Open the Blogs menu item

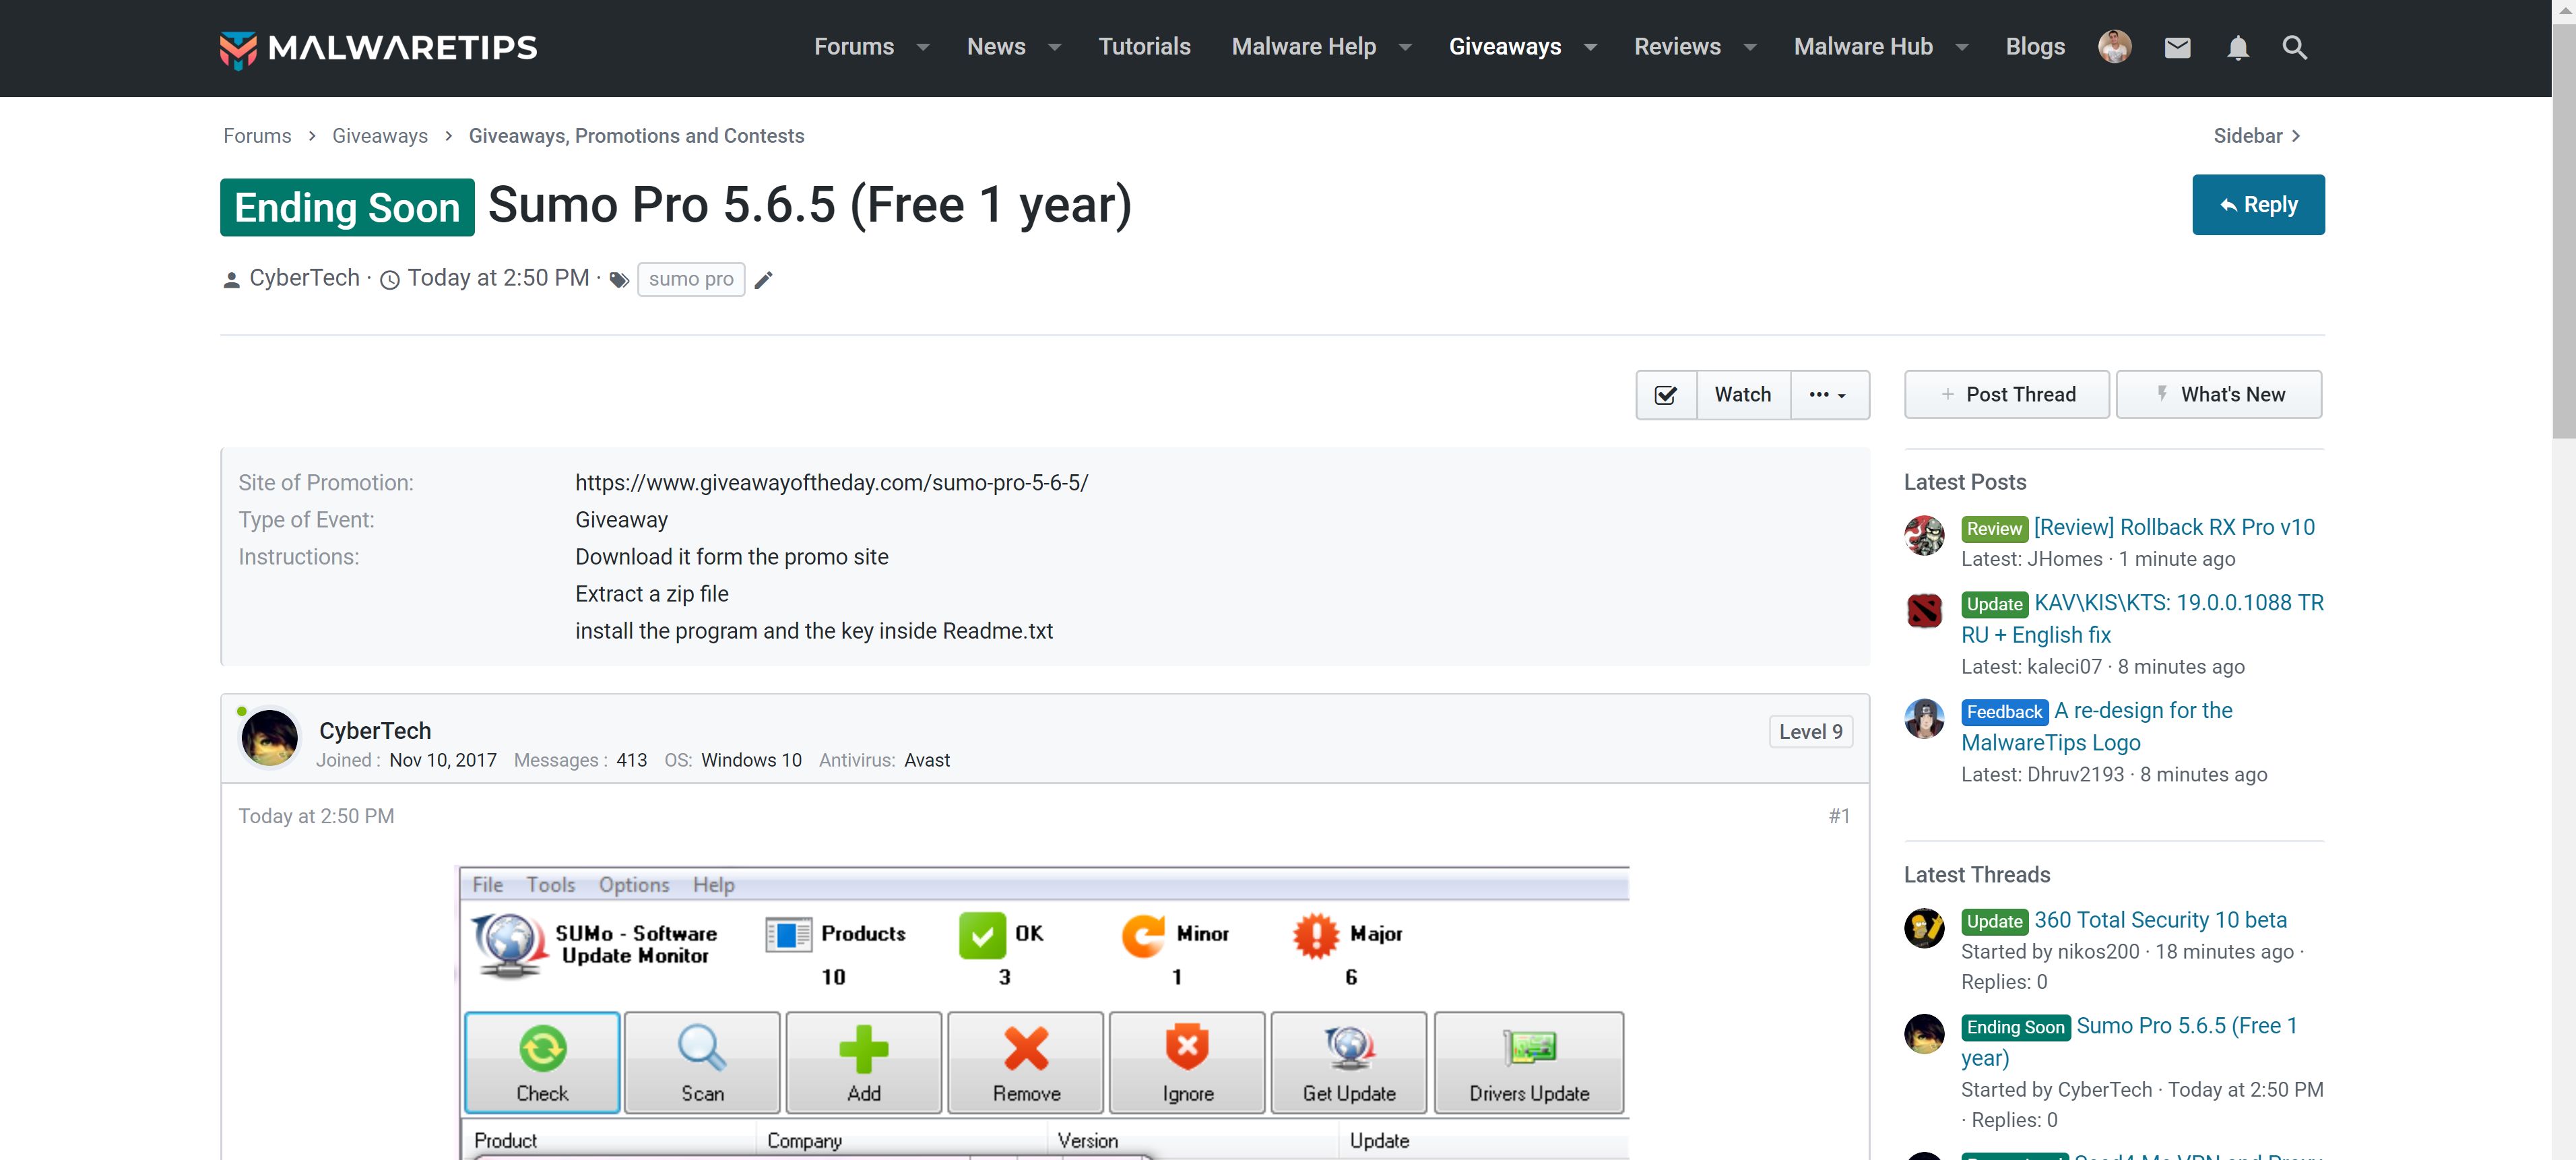tap(2034, 47)
